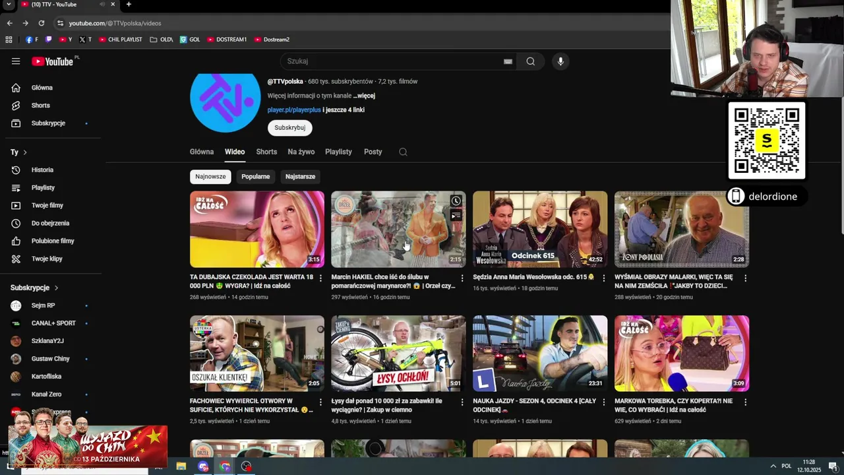Open the ŁYSY, OCHŁOŃ! bike thumbnail
The image size is (844, 475).
(x=398, y=354)
